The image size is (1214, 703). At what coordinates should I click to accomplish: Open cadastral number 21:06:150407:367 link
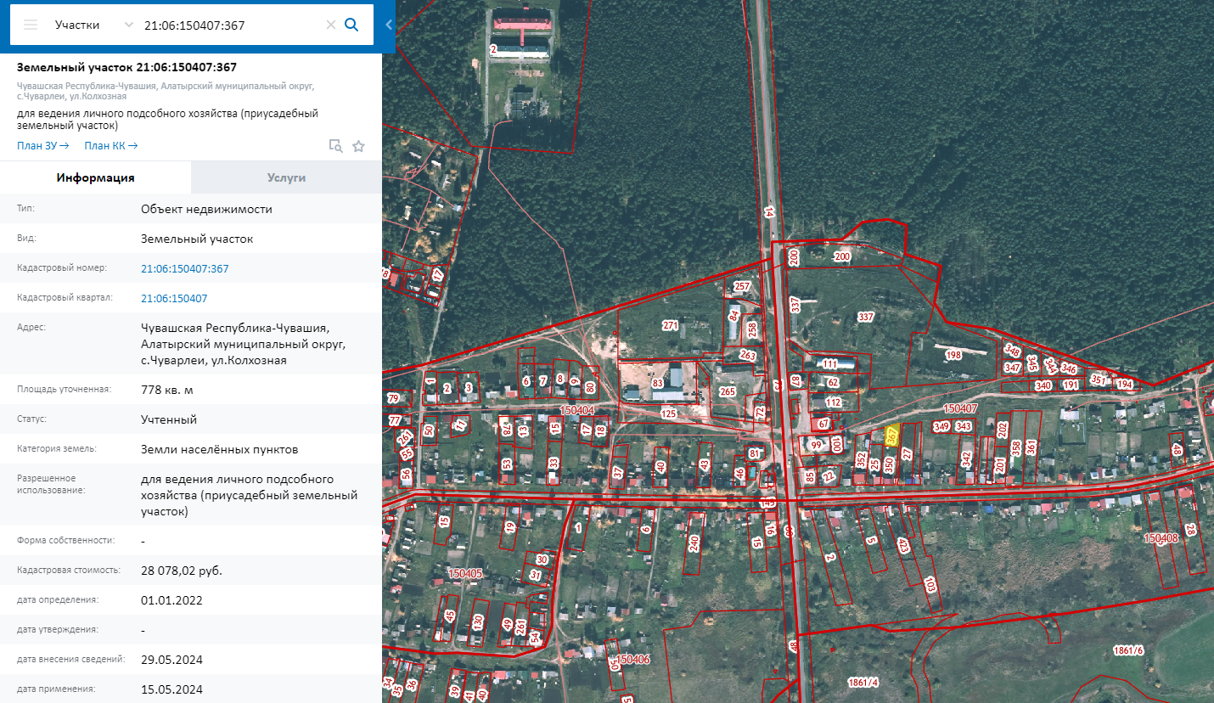[185, 268]
